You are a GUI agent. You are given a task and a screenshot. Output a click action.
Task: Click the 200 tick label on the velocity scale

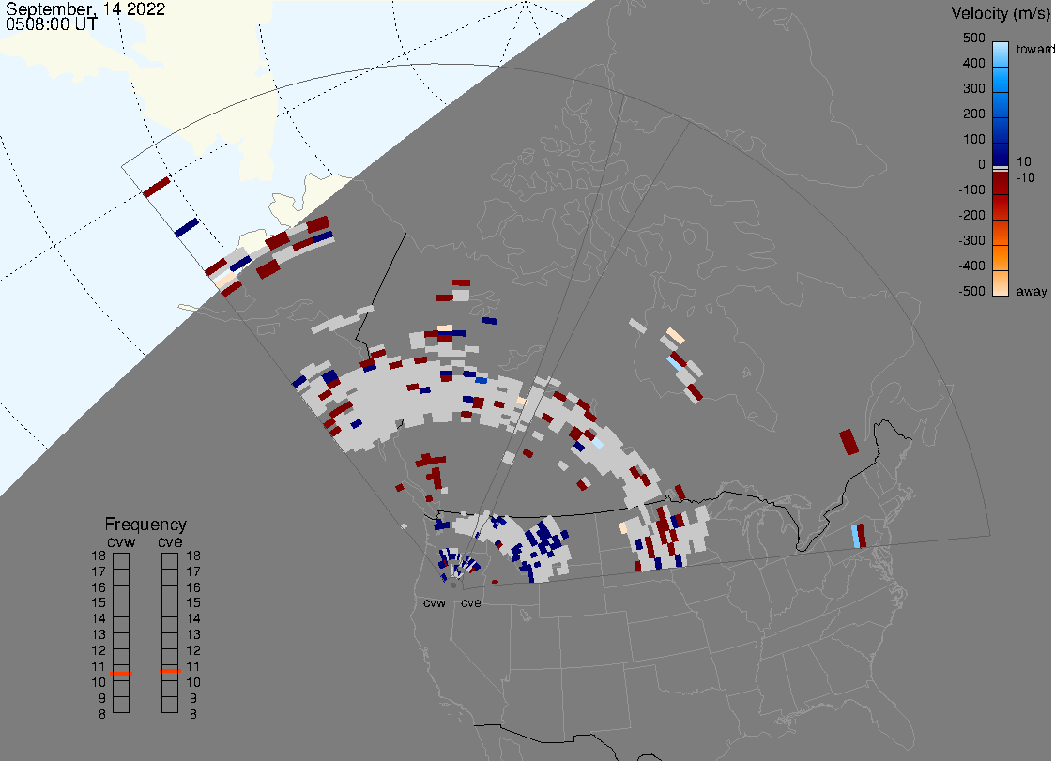click(973, 114)
